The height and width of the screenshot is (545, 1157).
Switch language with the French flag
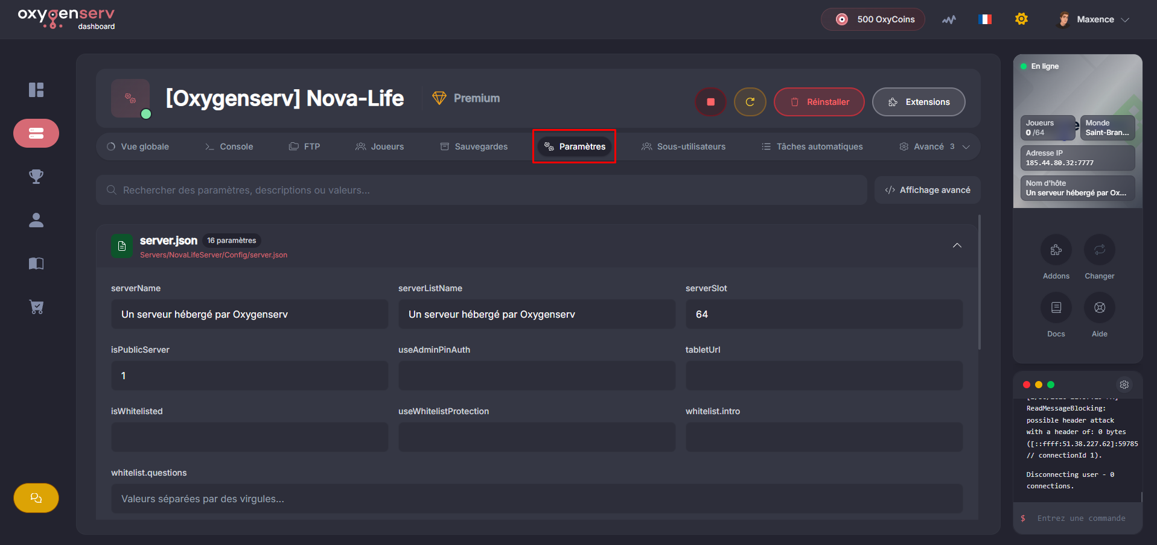pos(985,19)
